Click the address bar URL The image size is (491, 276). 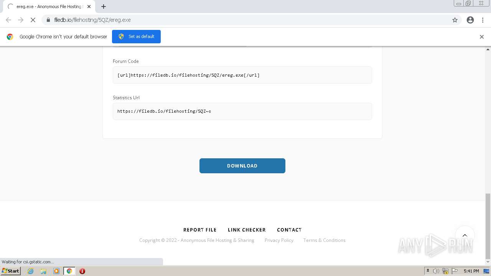point(92,20)
